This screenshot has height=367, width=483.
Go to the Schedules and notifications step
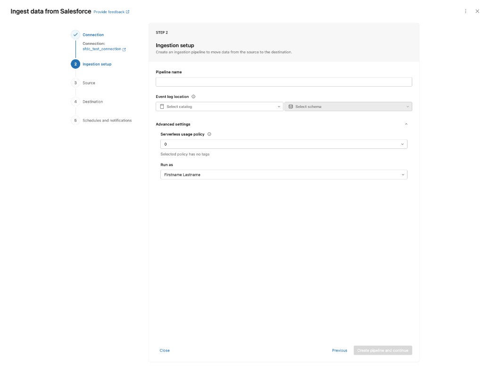[x=107, y=121]
